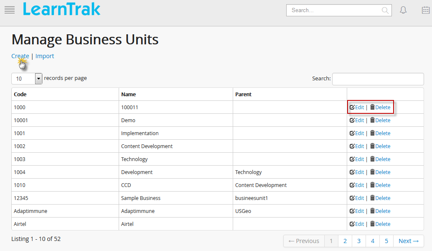Screen dimensions: 432x251
Task: Open the hamburger navigation menu
Action: click(x=9, y=10)
